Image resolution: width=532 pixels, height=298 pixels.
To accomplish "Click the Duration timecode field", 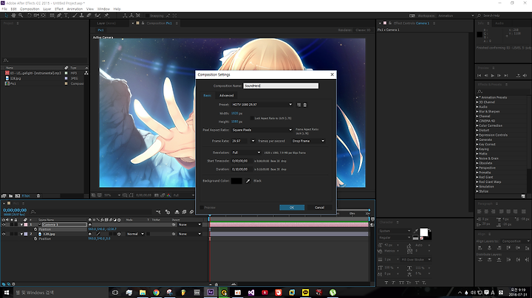I will (x=240, y=169).
